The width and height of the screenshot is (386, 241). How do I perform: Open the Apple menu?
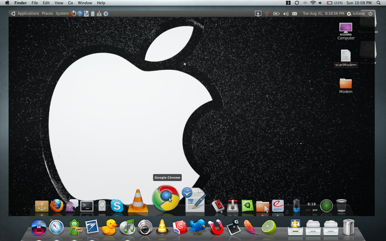pyautogui.click(x=7, y=3)
